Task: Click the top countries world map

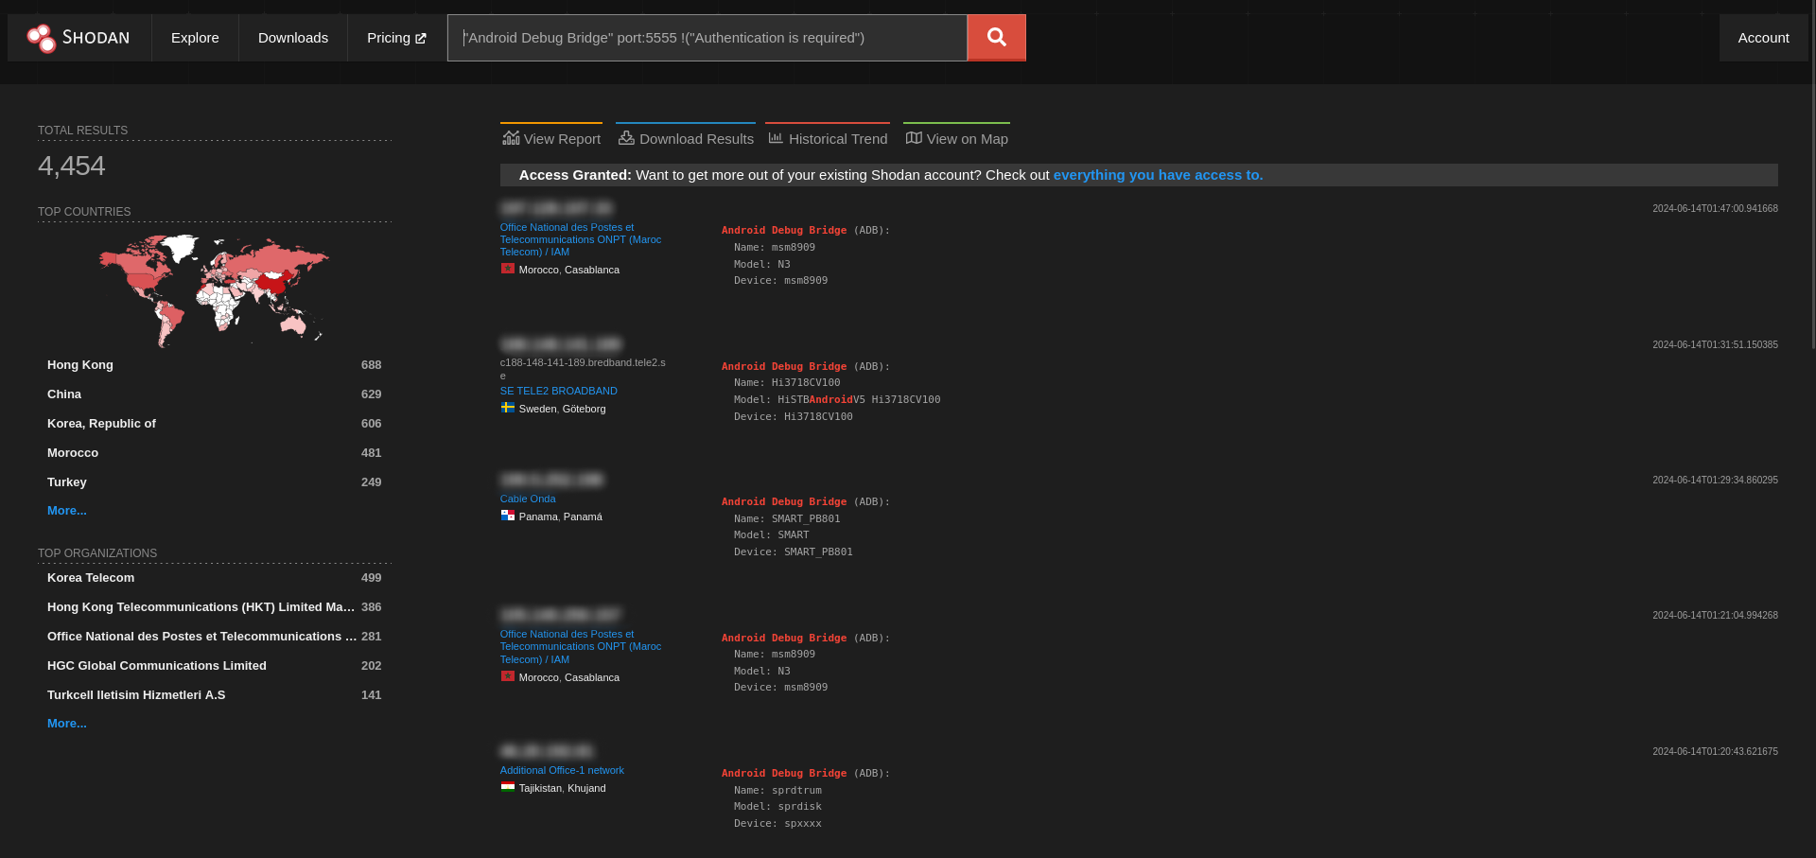Action: coord(215,289)
